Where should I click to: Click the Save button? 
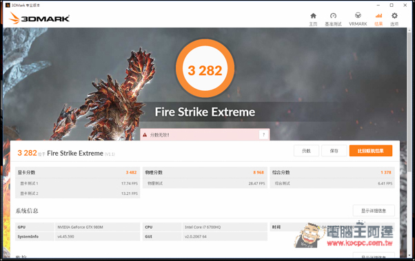[x=334, y=151]
